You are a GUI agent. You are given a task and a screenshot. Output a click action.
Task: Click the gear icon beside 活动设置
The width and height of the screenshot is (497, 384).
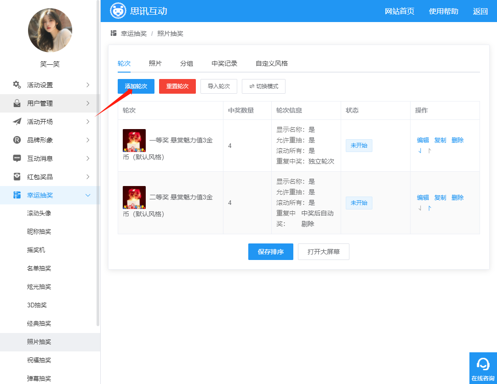pyautogui.click(x=17, y=85)
